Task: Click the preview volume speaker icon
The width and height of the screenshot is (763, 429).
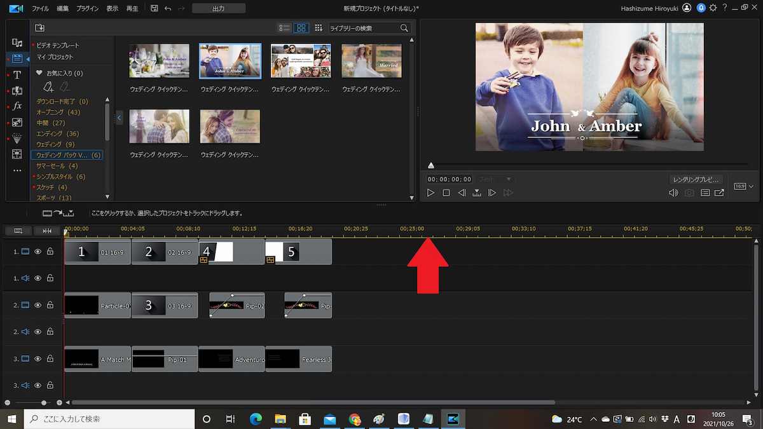Action: point(673,193)
